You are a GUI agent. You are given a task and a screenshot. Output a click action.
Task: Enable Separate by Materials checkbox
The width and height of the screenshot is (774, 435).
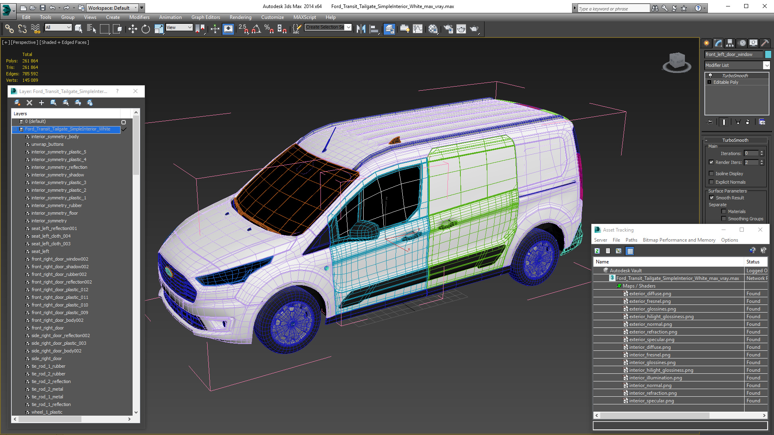pos(724,211)
